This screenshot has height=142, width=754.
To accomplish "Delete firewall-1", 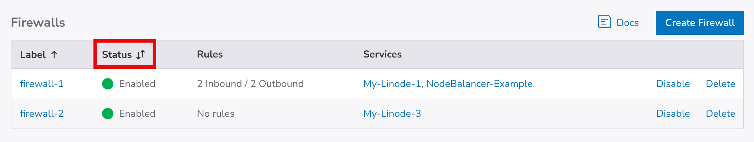I will (720, 84).
